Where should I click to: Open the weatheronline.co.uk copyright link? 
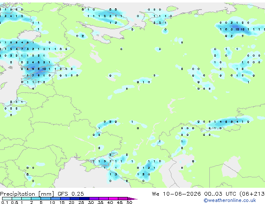pyautogui.click(x=230, y=200)
